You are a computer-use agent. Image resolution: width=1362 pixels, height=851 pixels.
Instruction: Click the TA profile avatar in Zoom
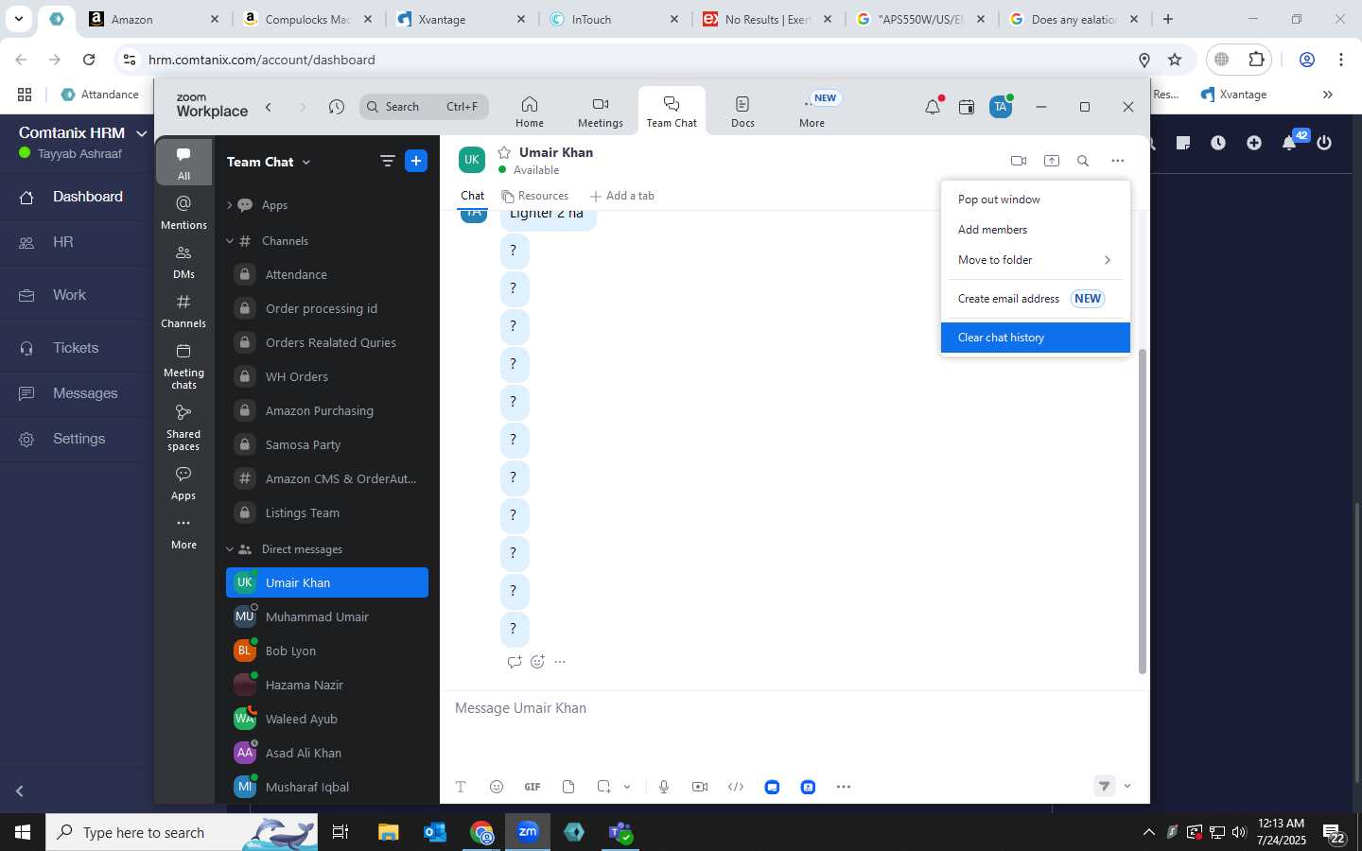[x=1000, y=107]
